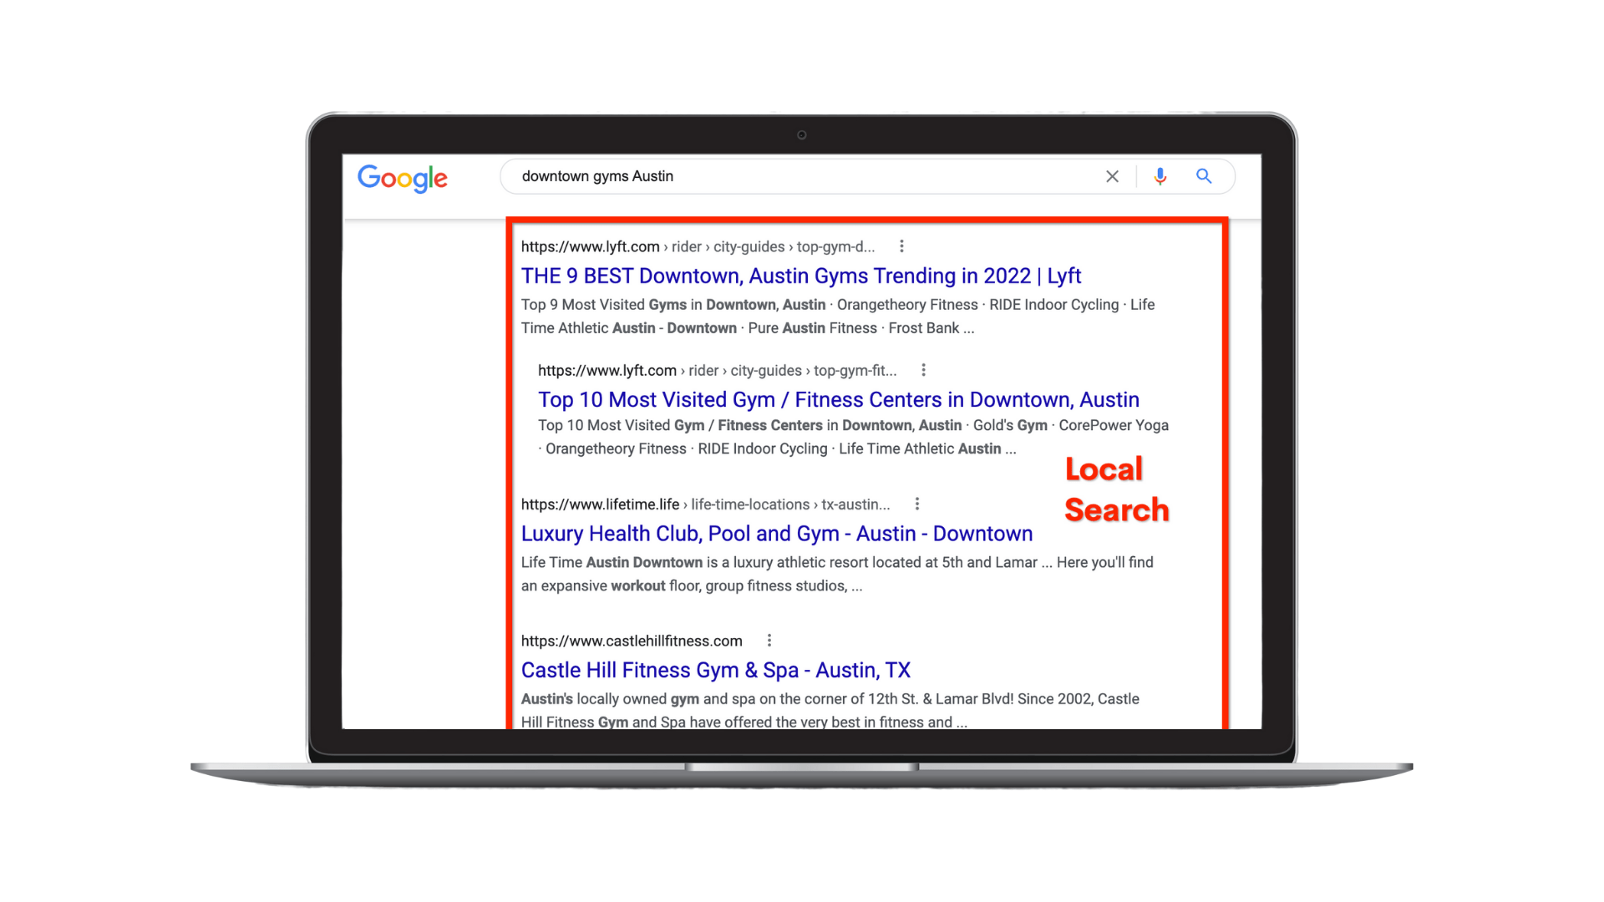The width and height of the screenshot is (1604, 902).
Task: Click the blue magnifying glass search icon
Action: tap(1204, 176)
